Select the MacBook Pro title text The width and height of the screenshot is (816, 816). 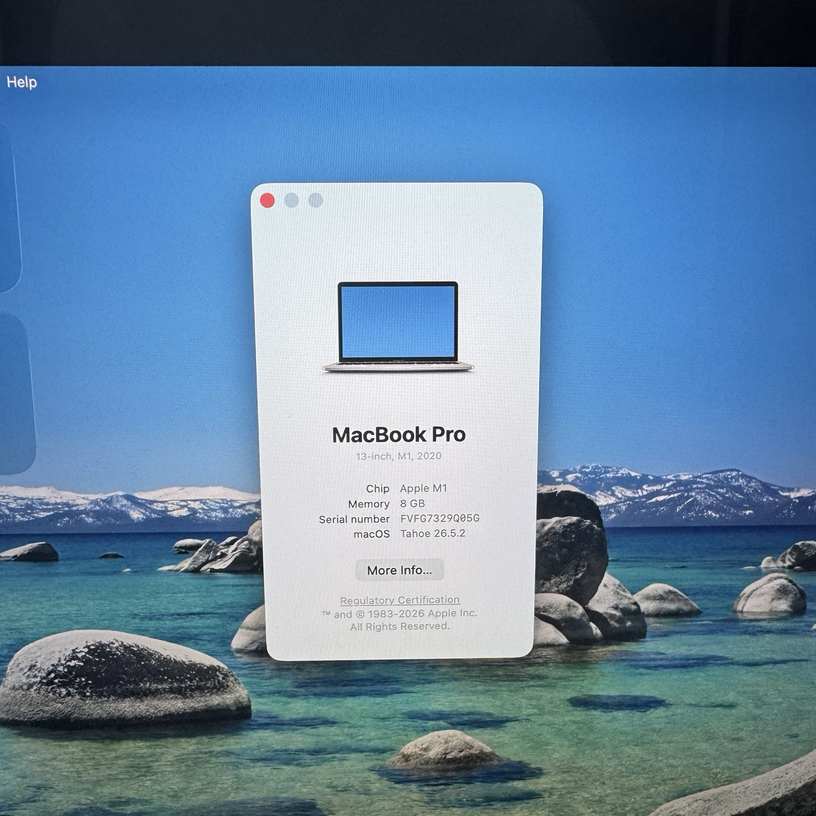398,435
